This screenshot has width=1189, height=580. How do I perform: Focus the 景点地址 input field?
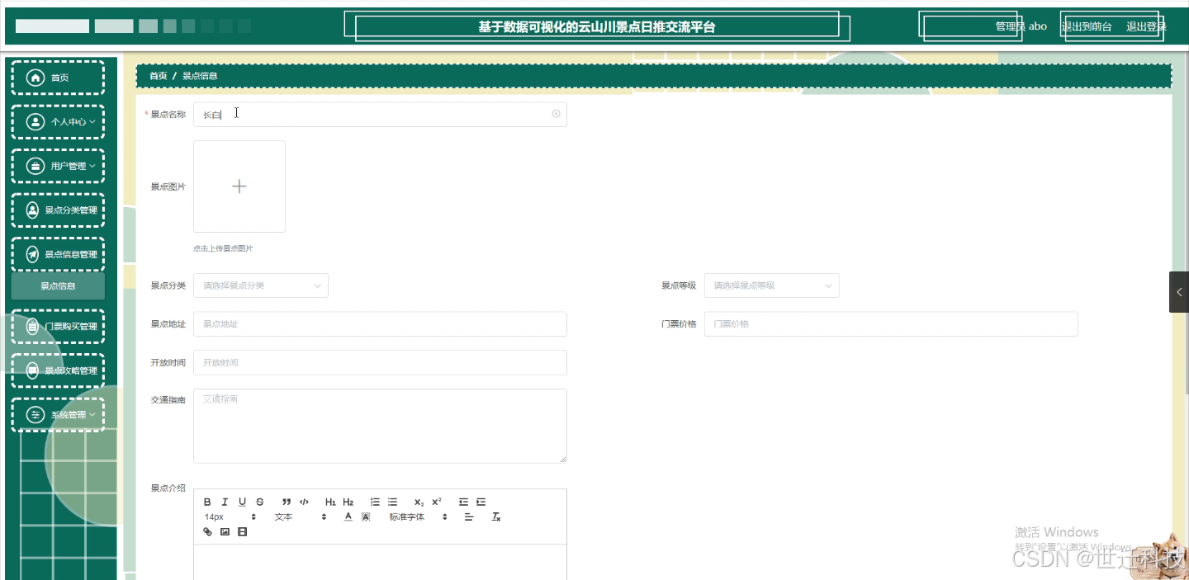click(x=380, y=324)
